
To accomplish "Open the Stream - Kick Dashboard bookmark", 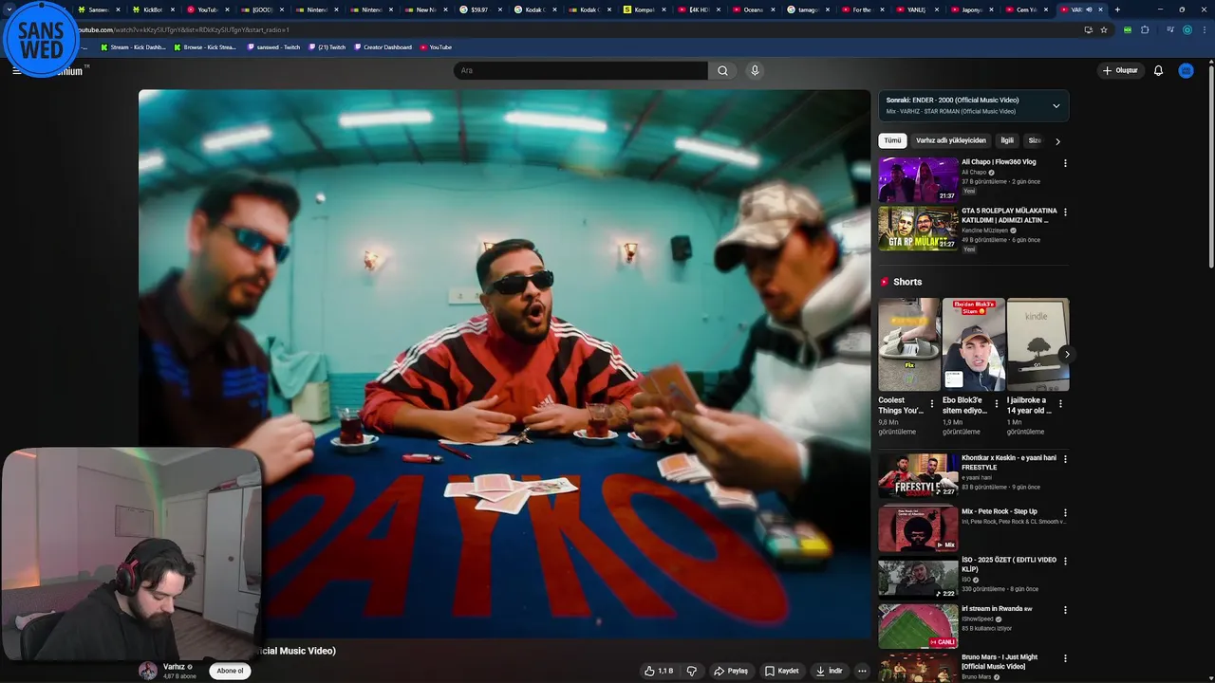I will pos(132,46).
